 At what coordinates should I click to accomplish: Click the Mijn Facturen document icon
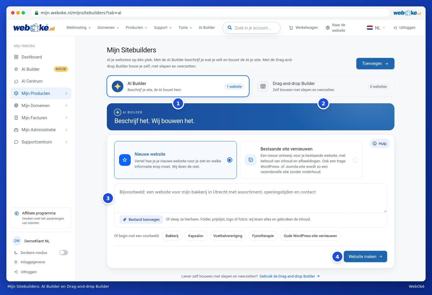[x=16, y=118]
